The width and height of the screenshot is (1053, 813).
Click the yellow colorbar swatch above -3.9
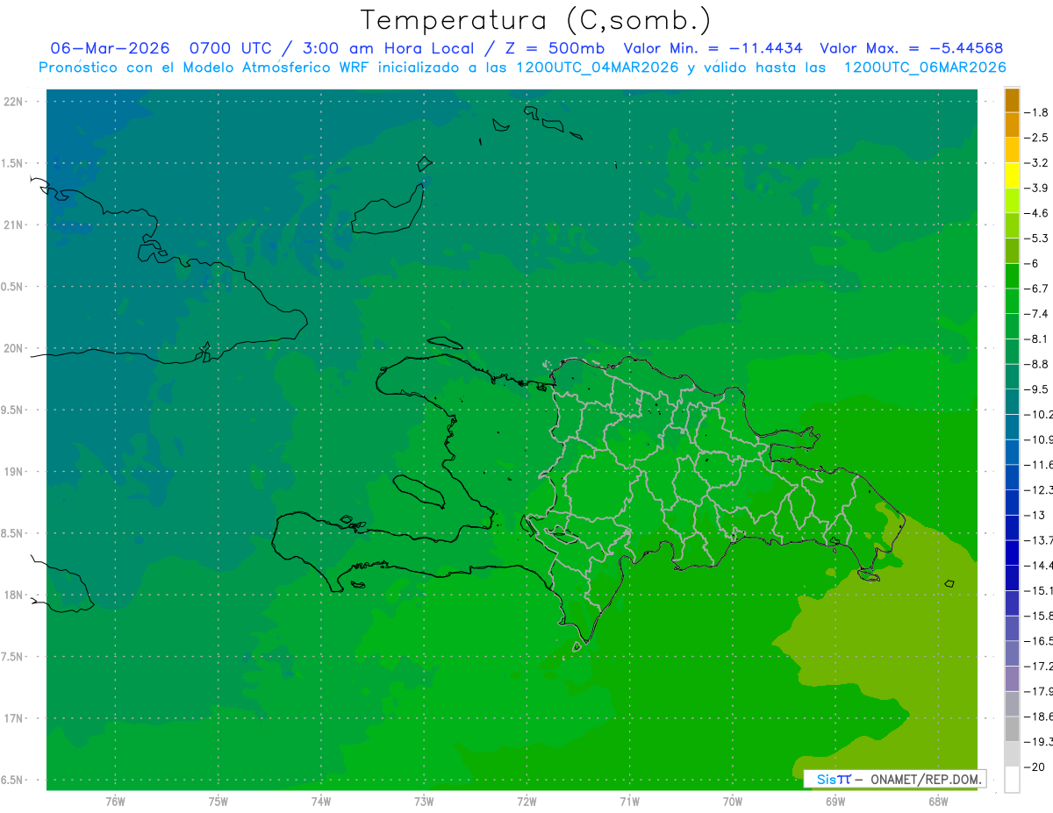(1012, 175)
